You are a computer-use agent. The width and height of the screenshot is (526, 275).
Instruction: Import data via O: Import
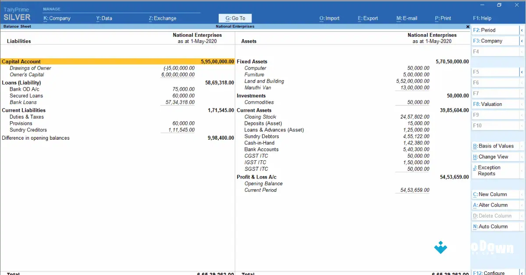click(329, 18)
